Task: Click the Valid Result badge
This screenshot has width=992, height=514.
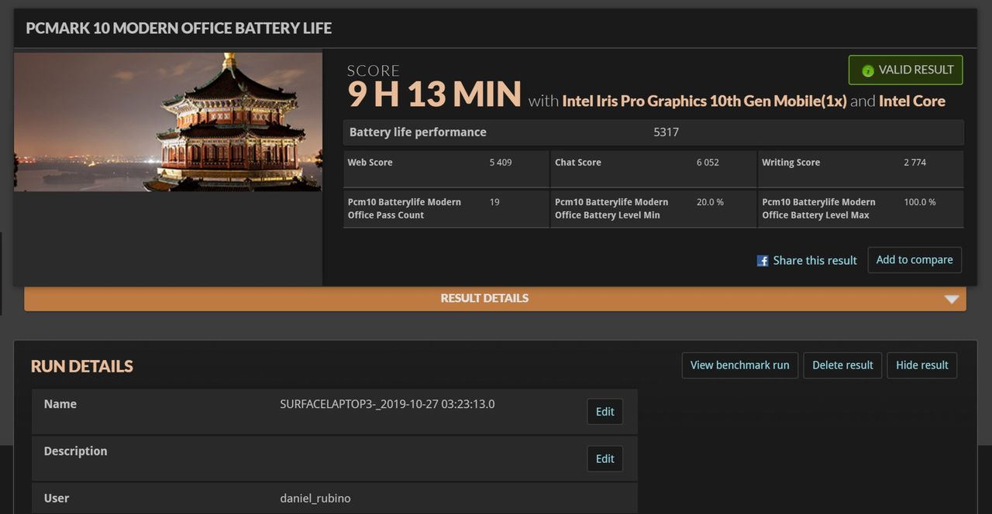Action: click(x=906, y=70)
